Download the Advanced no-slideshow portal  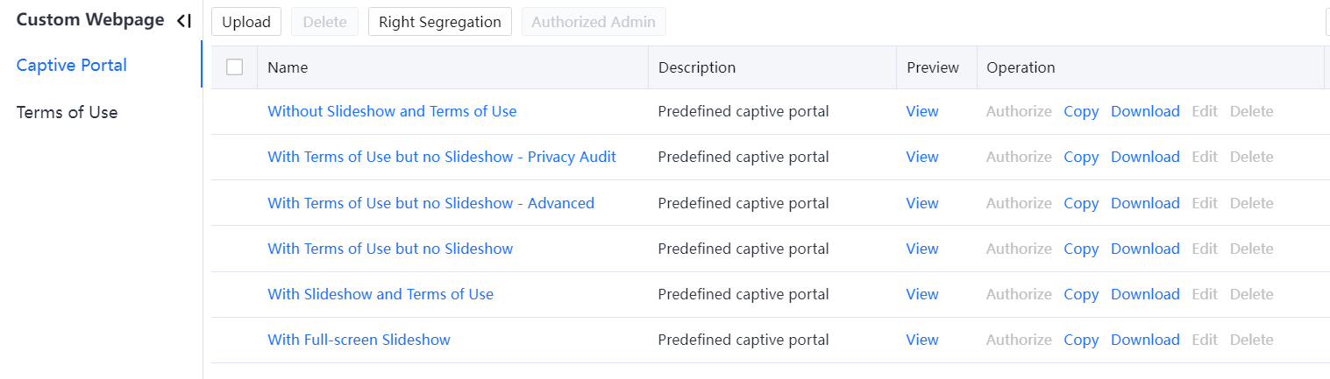coord(1145,203)
